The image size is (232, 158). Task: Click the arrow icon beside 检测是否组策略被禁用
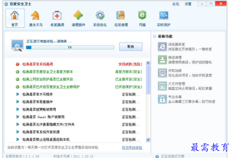[18, 109]
